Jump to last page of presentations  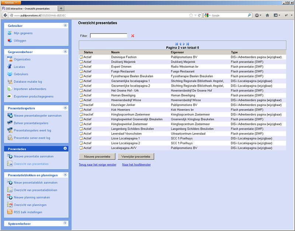[188, 44]
